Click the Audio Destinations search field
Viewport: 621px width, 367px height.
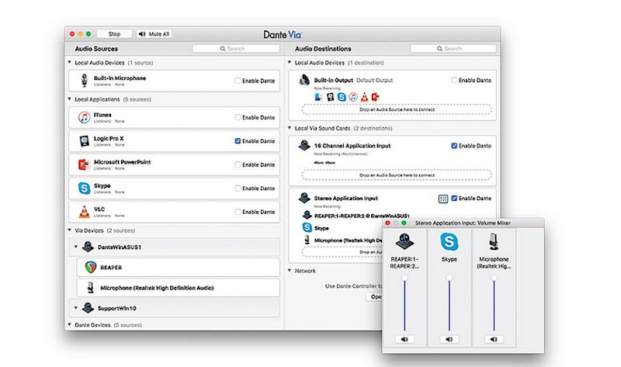[453, 48]
